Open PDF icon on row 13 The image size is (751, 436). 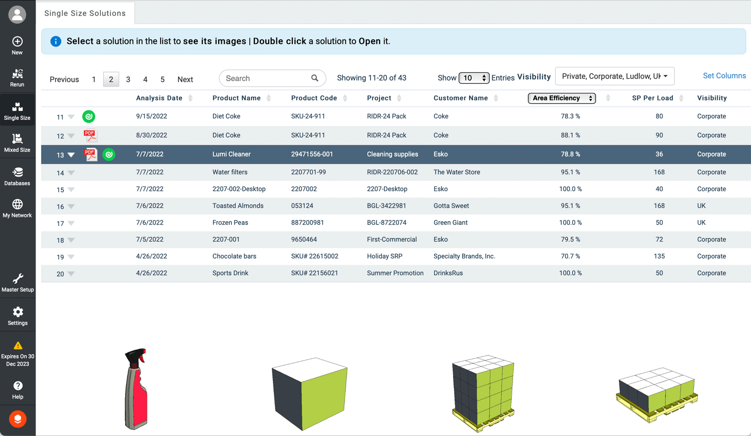90,154
